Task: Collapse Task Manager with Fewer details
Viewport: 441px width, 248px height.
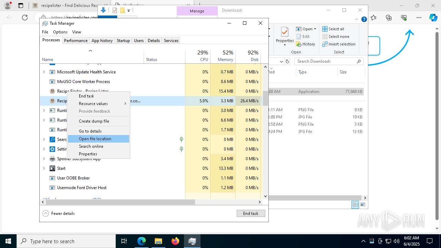Action: [x=59, y=213]
